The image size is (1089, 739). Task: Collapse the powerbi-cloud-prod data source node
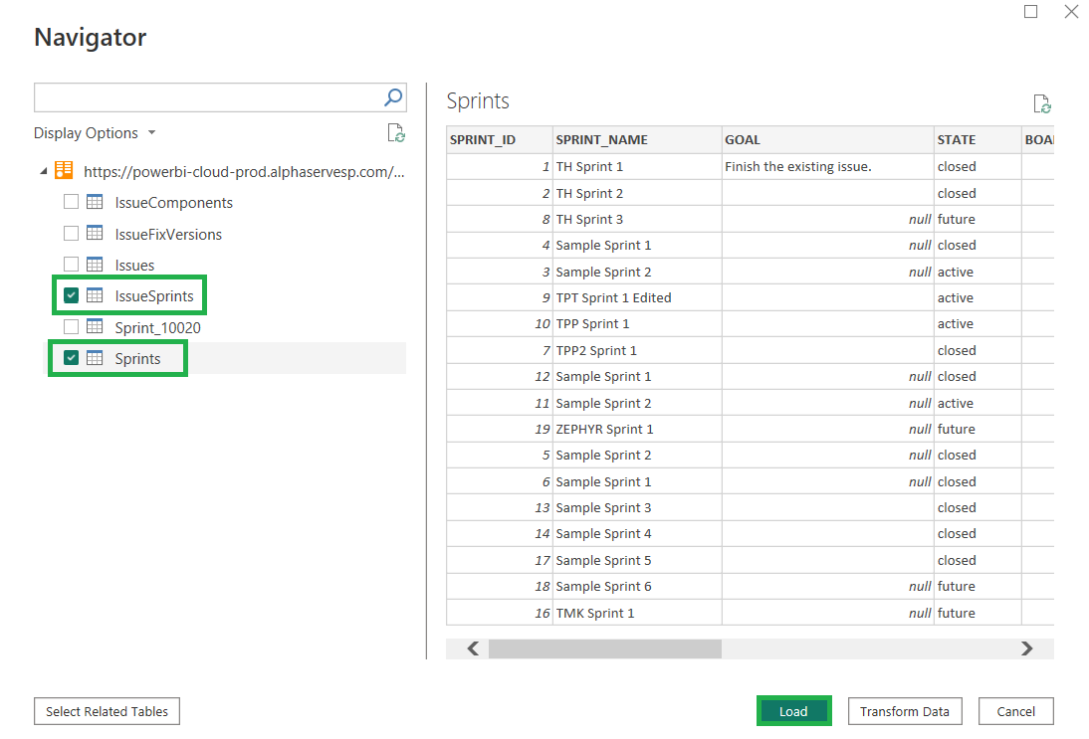tap(43, 170)
